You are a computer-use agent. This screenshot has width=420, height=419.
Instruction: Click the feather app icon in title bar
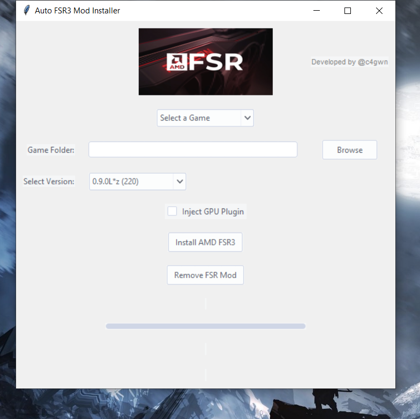pos(27,11)
